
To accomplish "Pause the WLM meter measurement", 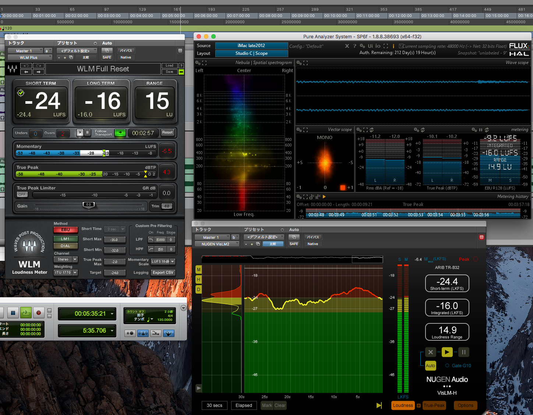I will 87,132.
